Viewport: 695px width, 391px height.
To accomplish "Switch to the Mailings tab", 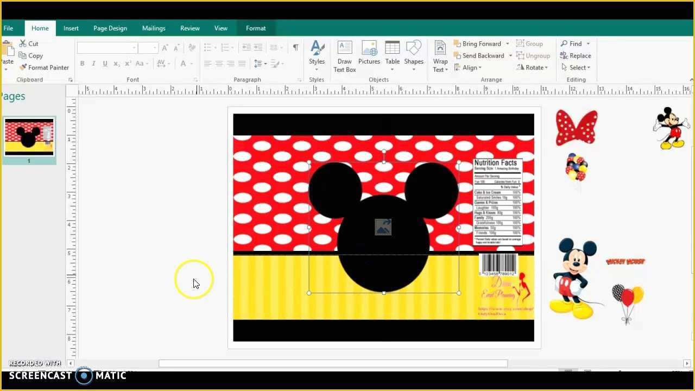I will pyautogui.click(x=154, y=28).
